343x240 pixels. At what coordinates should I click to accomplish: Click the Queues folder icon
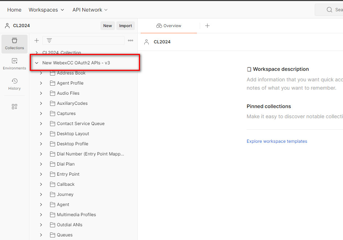coord(53,235)
